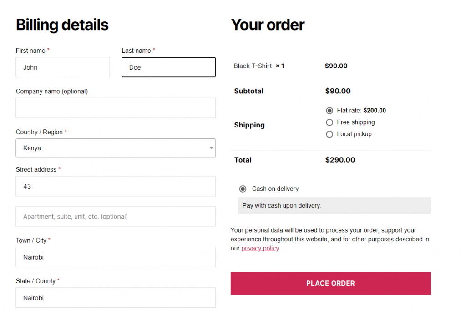Click the Black T-Shirt product name
The height and width of the screenshot is (311, 466).
(x=253, y=66)
